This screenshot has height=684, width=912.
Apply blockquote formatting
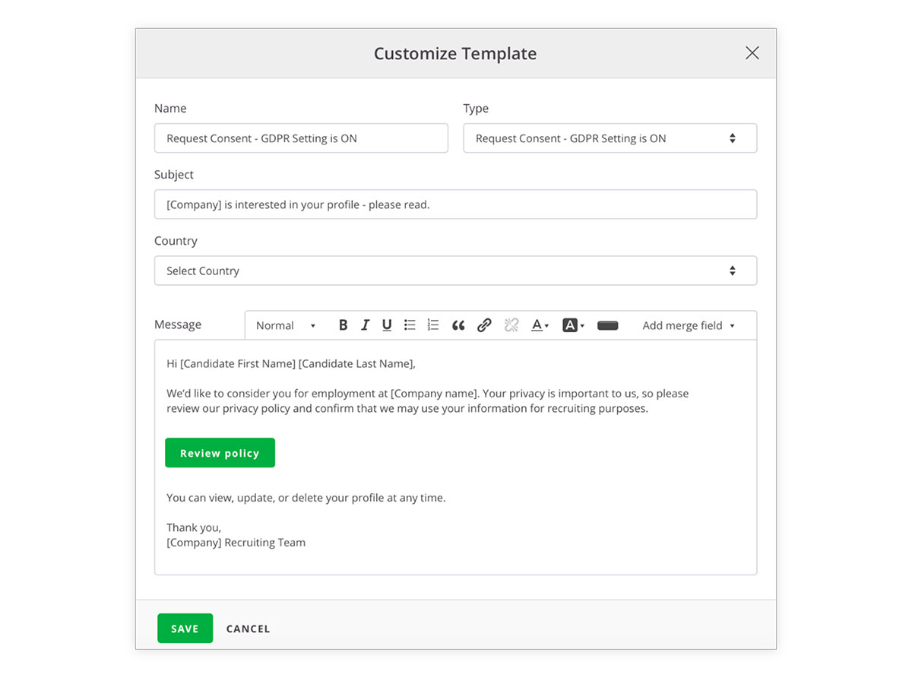click(x=458, y=325)
